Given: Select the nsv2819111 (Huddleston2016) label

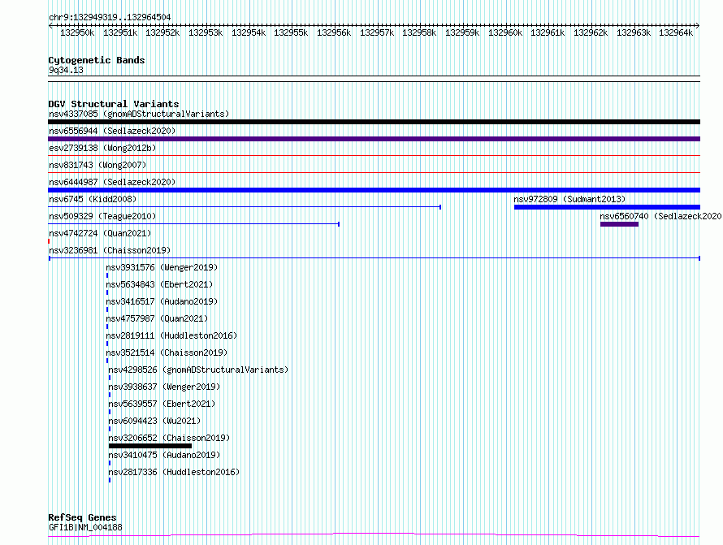Looking at the screenshot, I should (x=171, y=335).
